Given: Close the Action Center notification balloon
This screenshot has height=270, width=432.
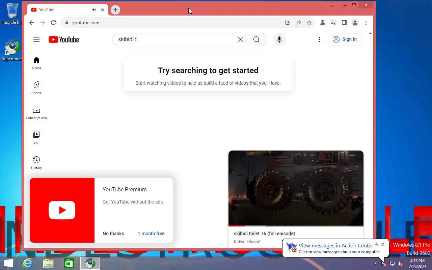Looking at the screenshot, I should 383,244.
